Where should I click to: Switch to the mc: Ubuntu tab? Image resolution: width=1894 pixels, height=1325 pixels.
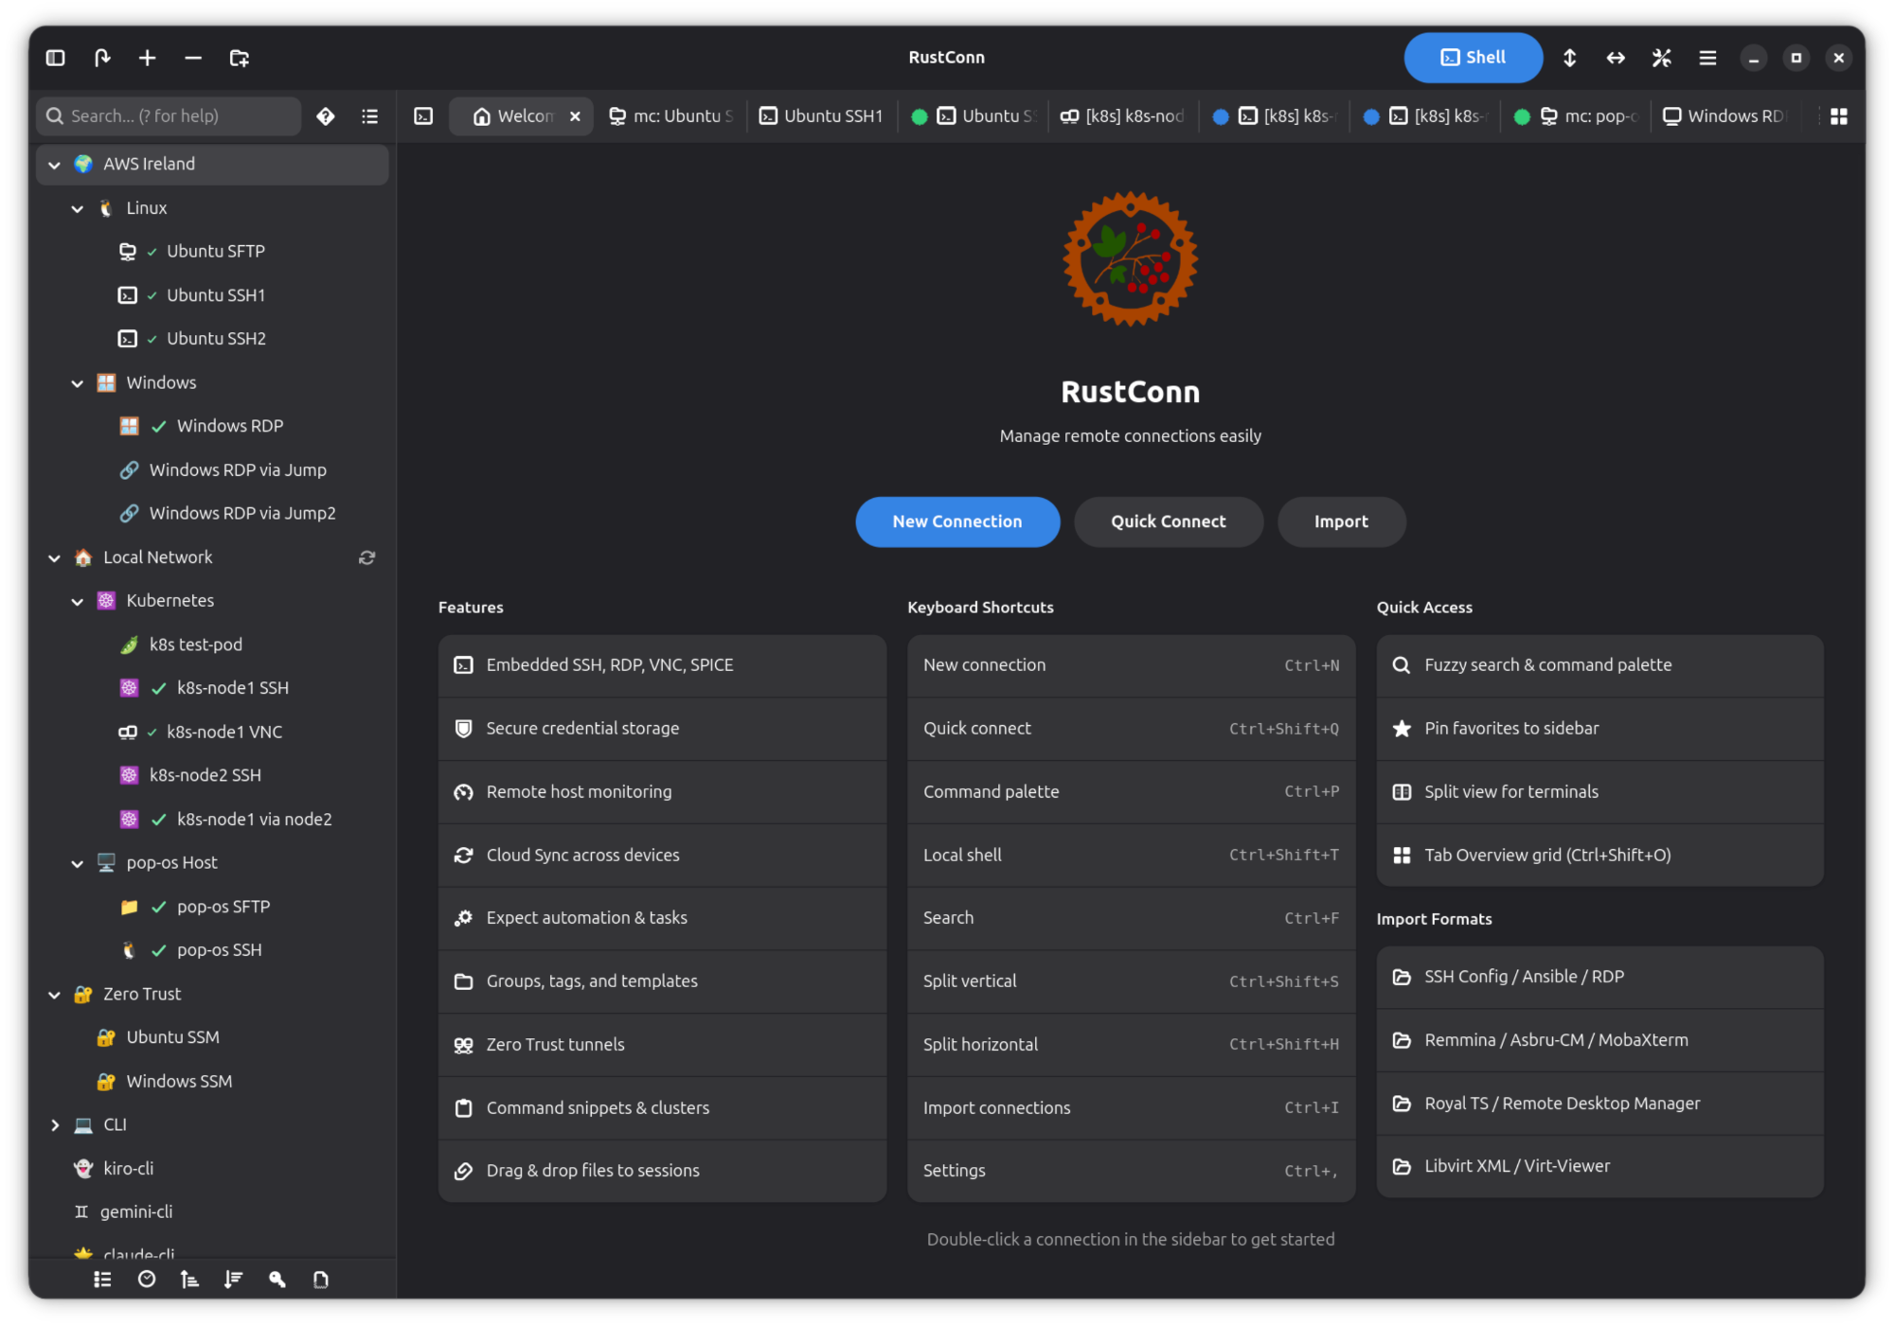tap(672, 115)
